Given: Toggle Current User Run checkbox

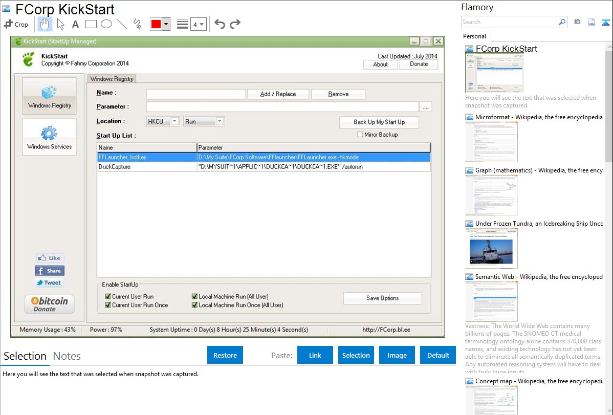Looking at the screenshot, I should pos(108,296).
